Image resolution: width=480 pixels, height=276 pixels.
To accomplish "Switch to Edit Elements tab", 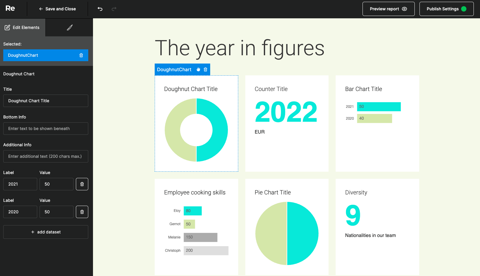I will (x=22, y=27).
